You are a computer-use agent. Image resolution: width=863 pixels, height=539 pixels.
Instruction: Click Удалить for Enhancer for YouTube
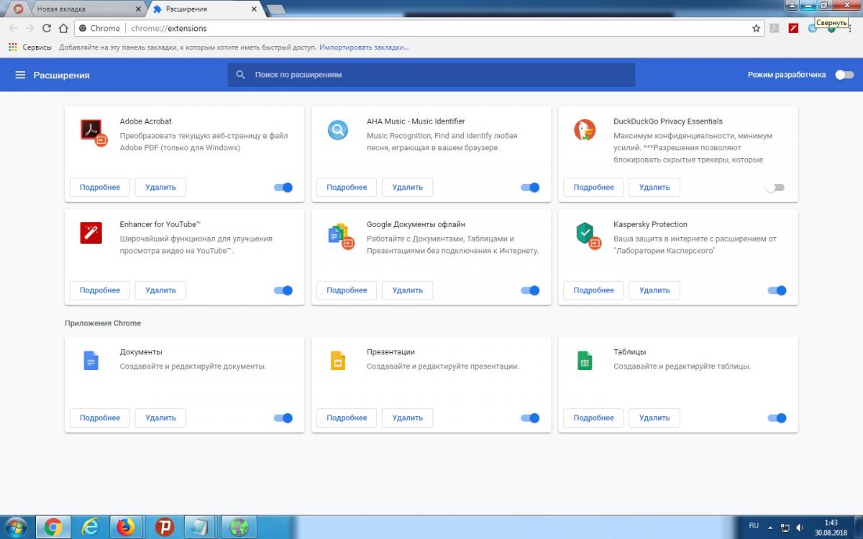click(x=160, y=290)
